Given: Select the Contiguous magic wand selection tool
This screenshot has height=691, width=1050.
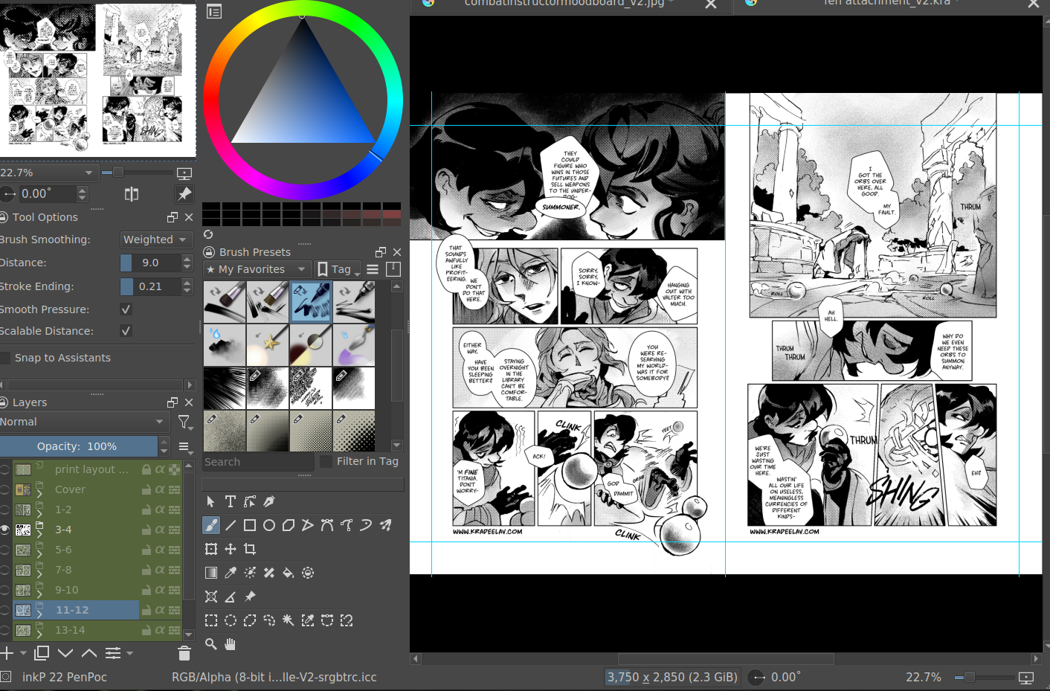Looking at the screenshot, I should pyautogui.click(x=289, y=620).
